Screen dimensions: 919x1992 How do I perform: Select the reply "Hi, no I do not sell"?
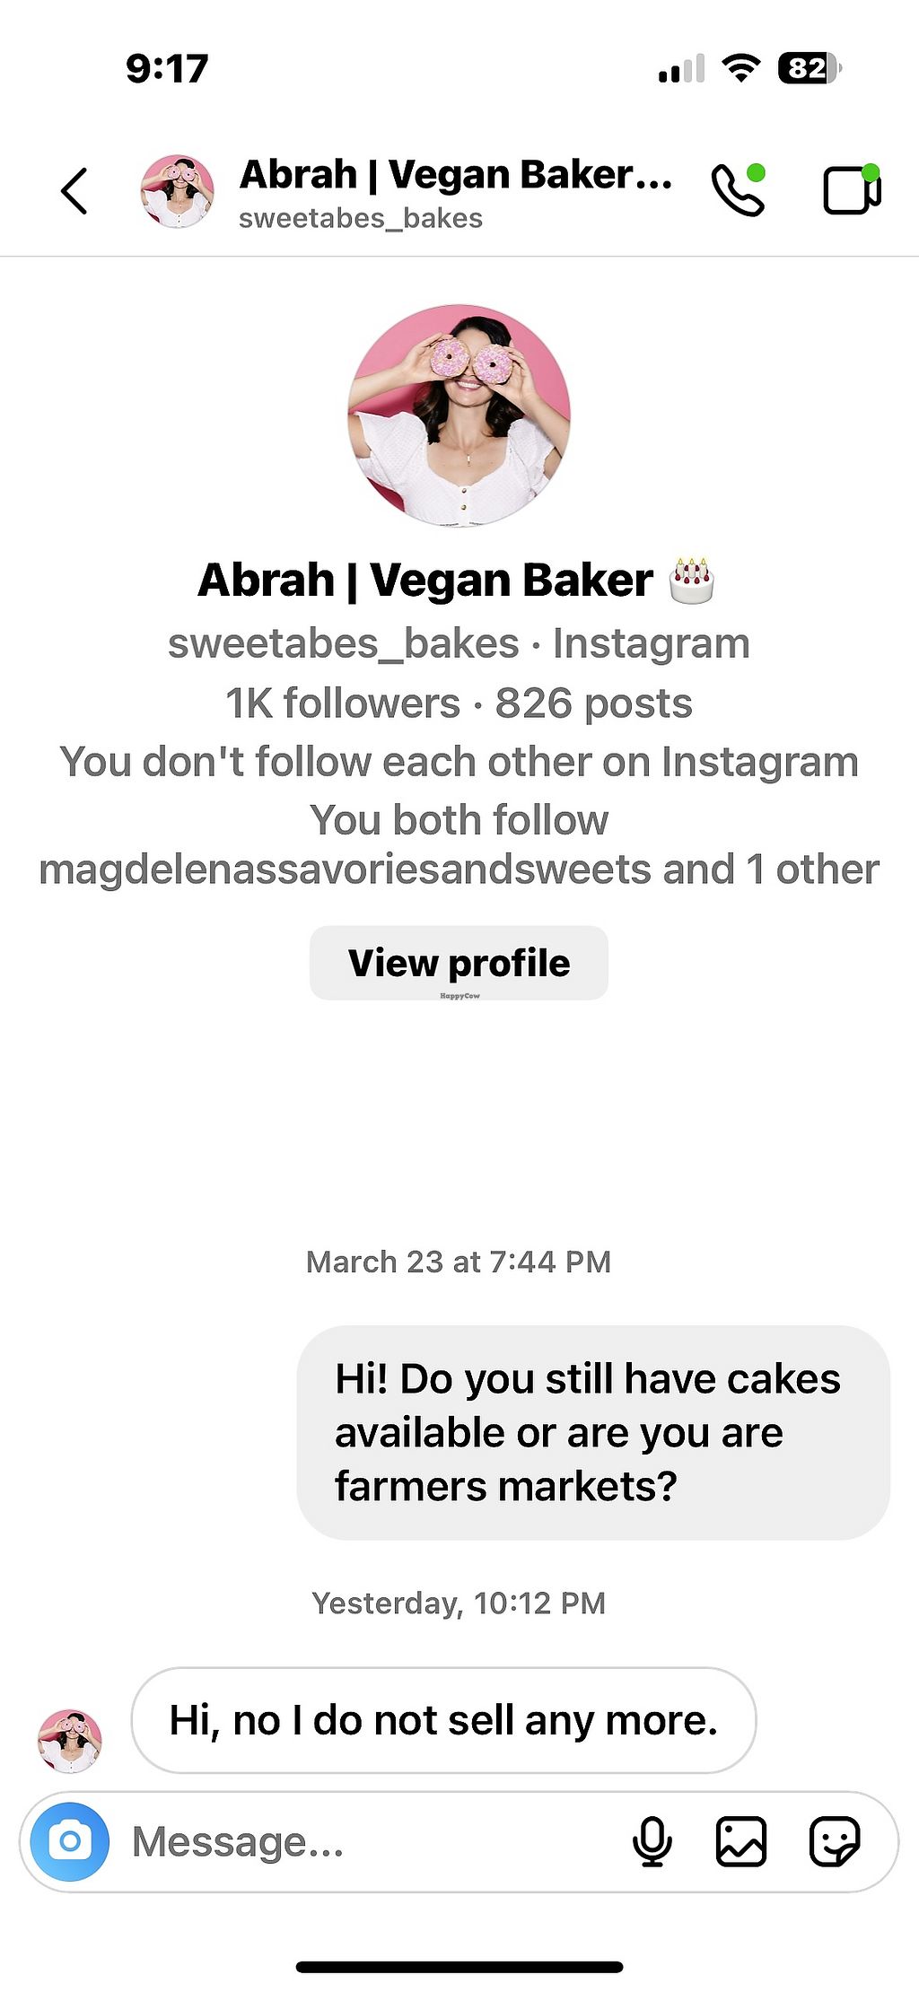(443, 1720)
